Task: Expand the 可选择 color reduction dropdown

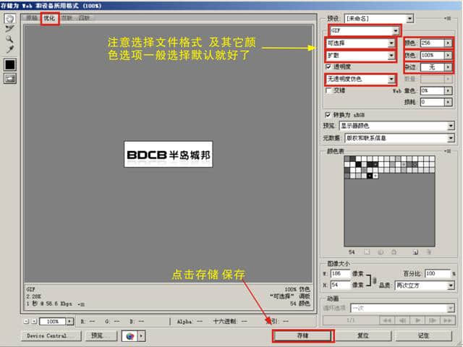Action: click(360, 43)
